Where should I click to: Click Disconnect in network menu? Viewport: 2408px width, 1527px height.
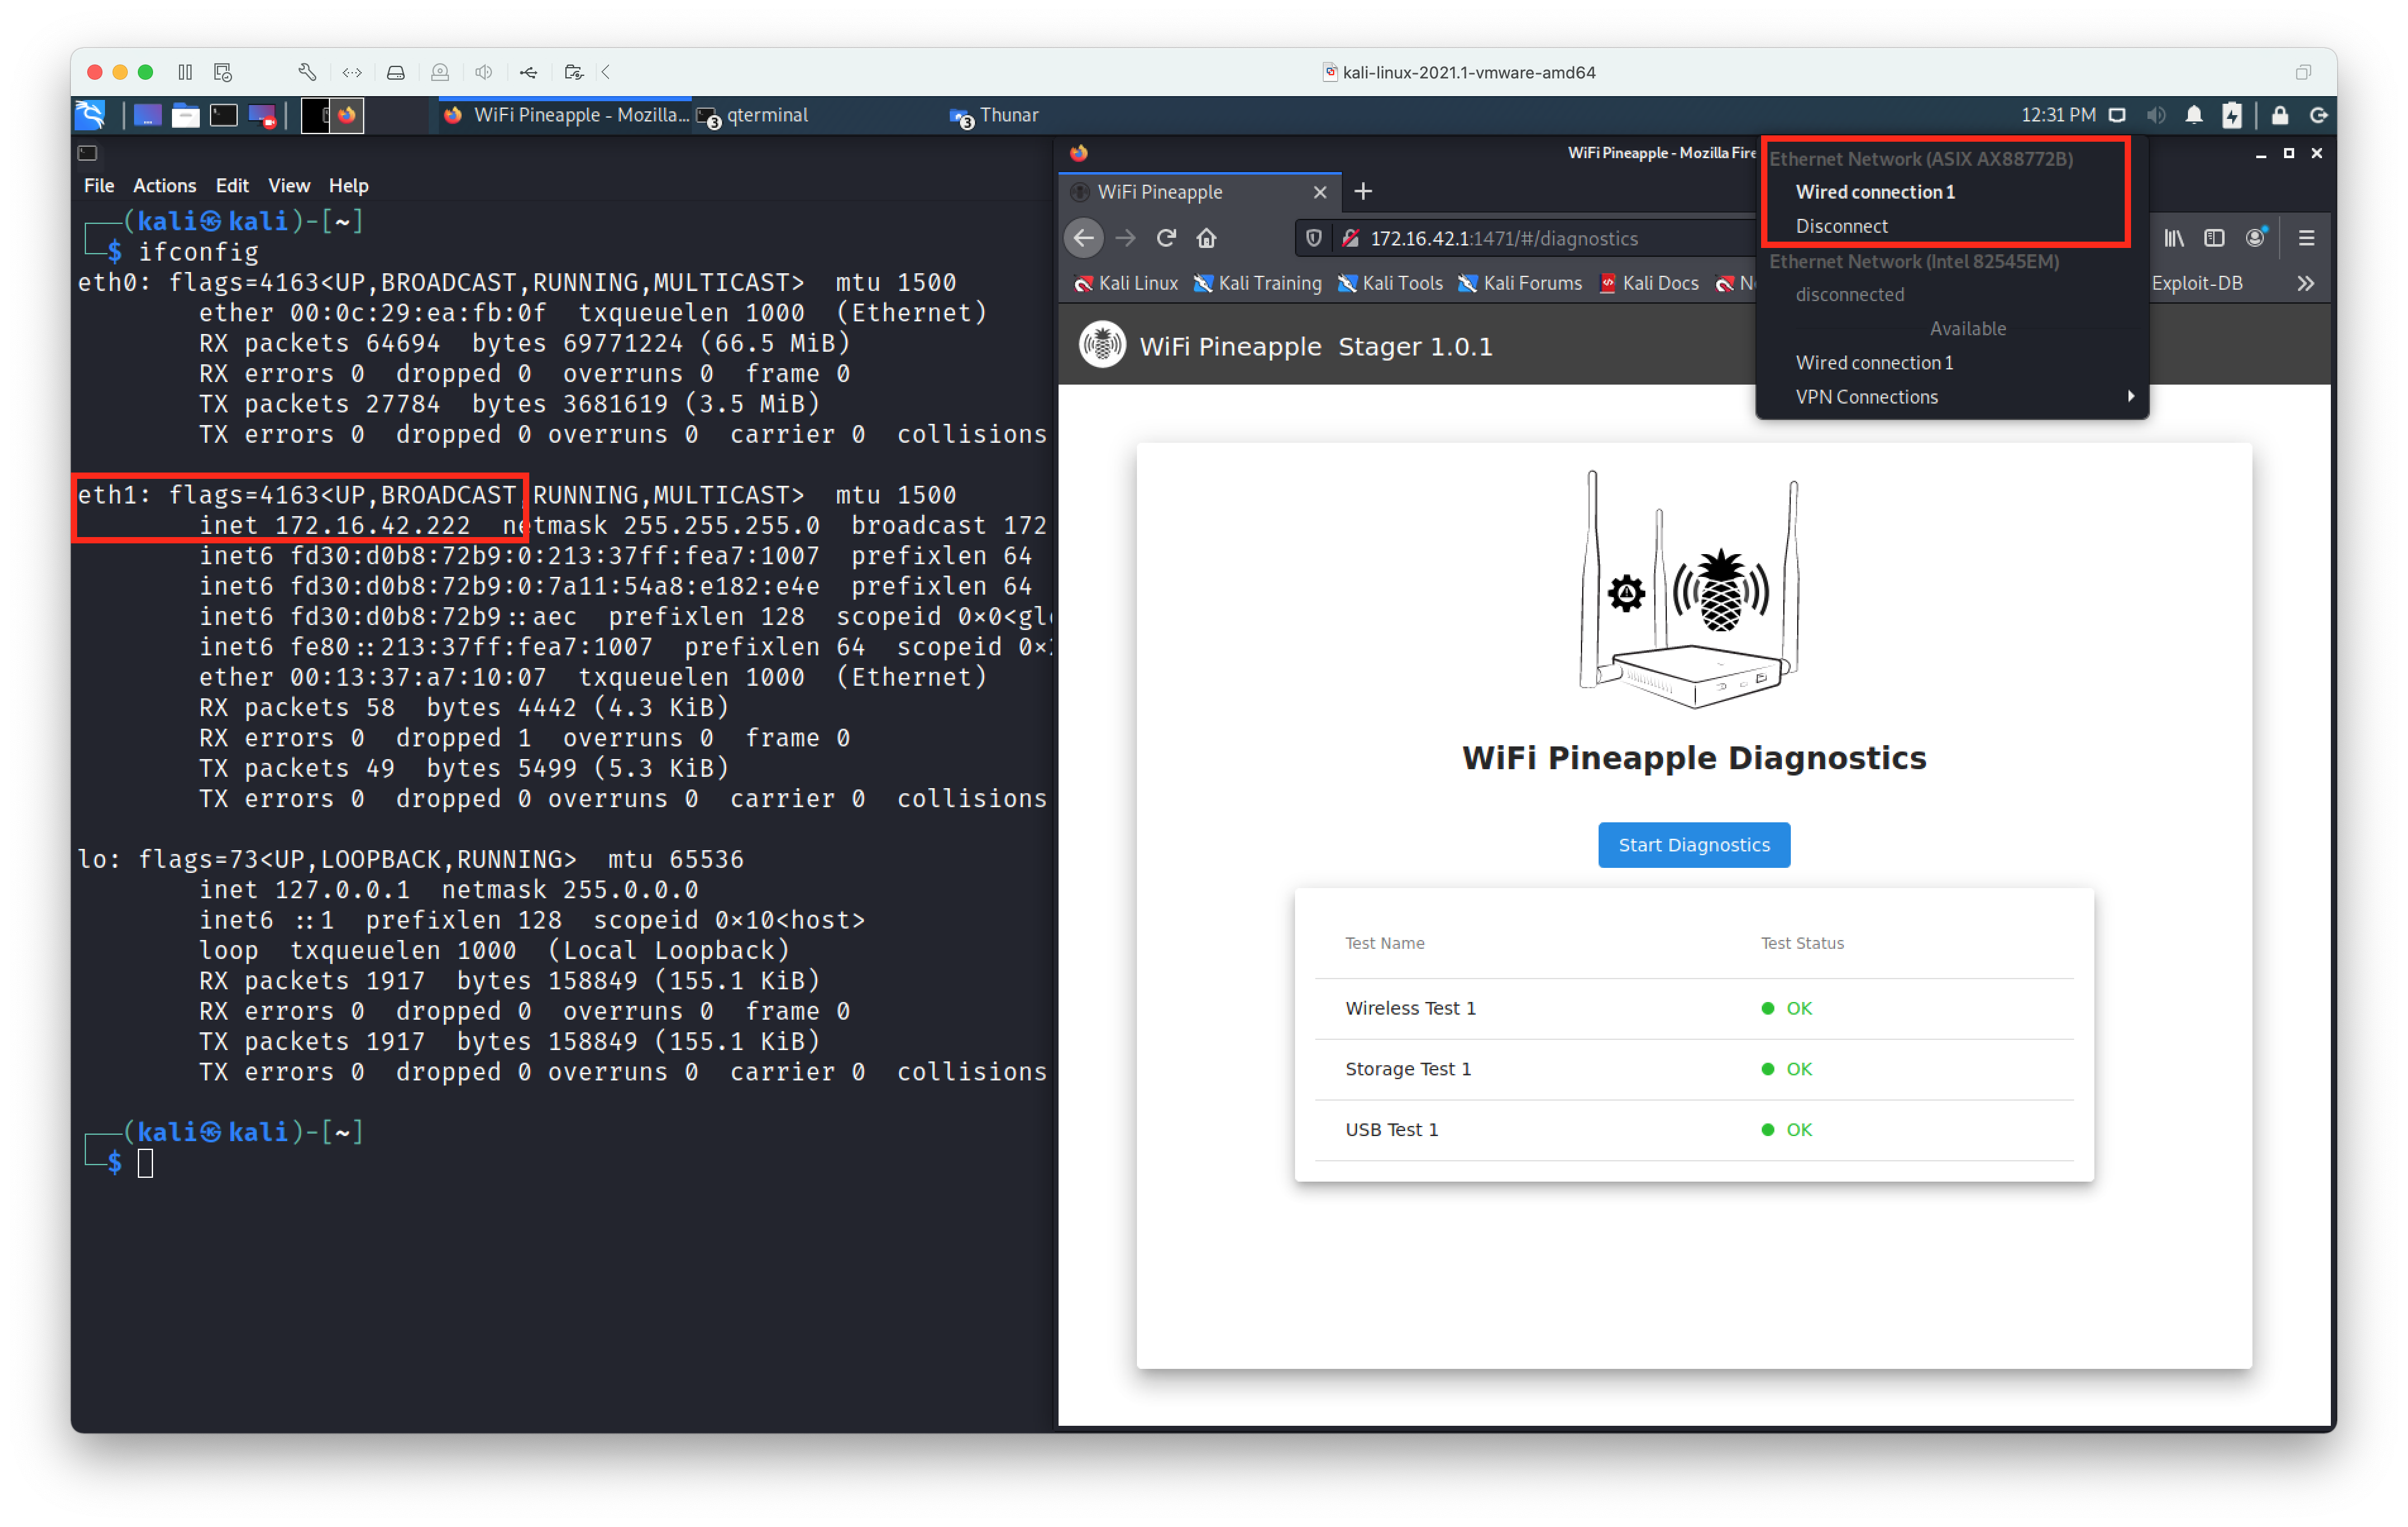[1842, 226]
